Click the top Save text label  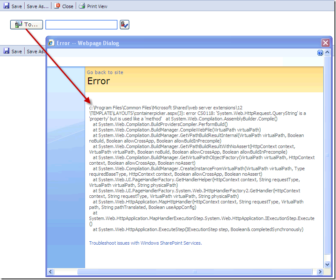[x=17, y=6]
